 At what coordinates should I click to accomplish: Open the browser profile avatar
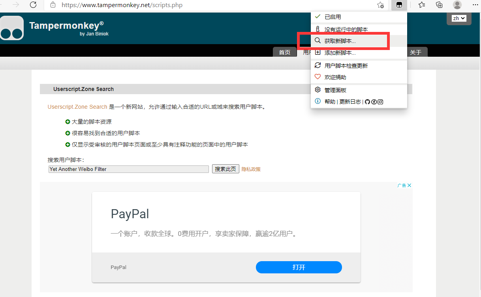(x=457, y=5)
